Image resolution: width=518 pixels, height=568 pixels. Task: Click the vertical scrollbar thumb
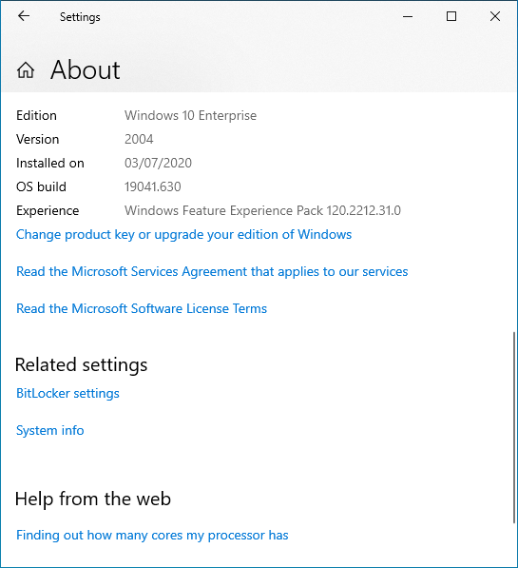pos(514,427)
